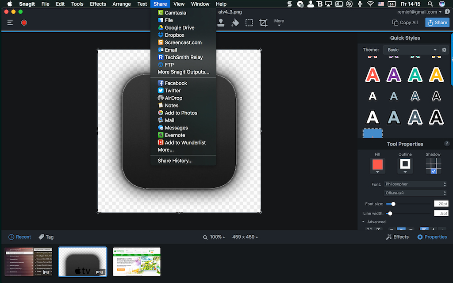The width and height of the screenshot is (453, 283).
Task: Toggle the bottom-center shadow direction checkbox
Action: (x=434, y=171)
